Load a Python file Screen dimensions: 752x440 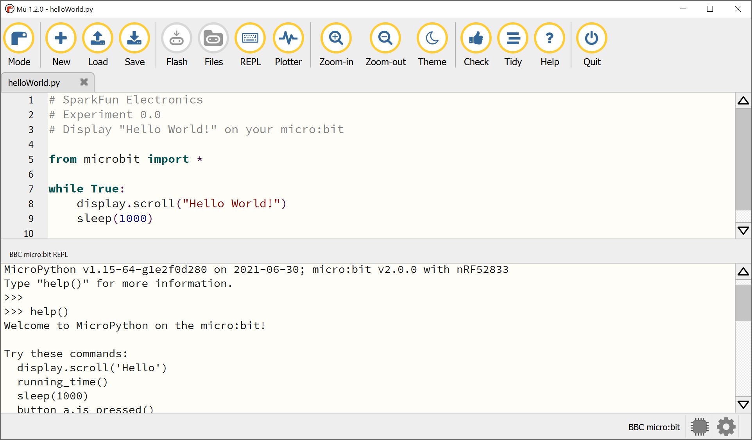(98, 45)
